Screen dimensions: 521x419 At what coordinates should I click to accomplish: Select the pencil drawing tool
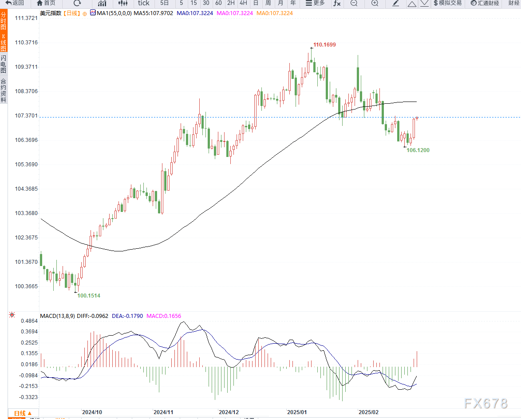click(x=395, y=4)
